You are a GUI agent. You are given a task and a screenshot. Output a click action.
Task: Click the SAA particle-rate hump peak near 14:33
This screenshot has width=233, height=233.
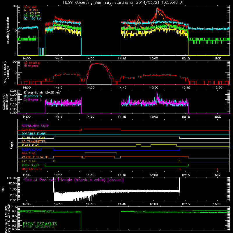coord(97,63)
